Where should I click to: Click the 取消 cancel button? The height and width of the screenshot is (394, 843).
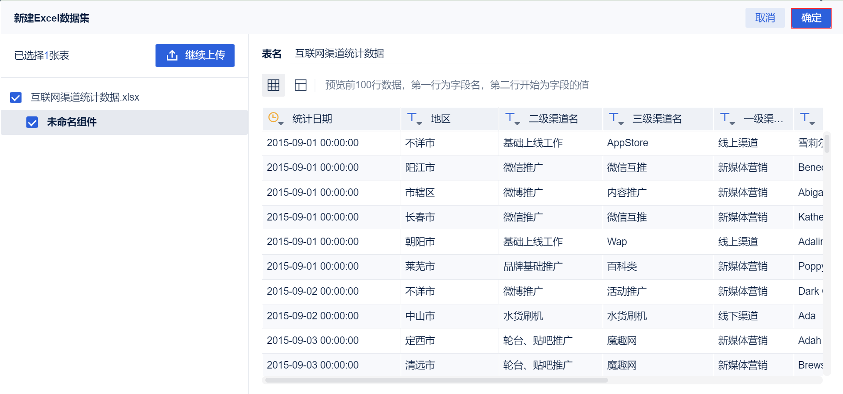(x=765, y=18)
